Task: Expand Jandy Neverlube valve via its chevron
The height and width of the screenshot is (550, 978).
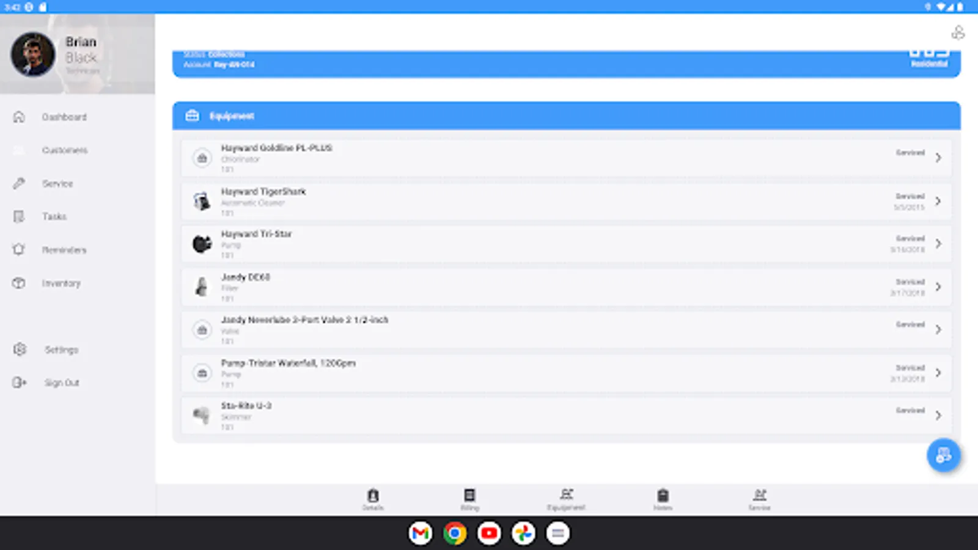Action: pos(938,330)
